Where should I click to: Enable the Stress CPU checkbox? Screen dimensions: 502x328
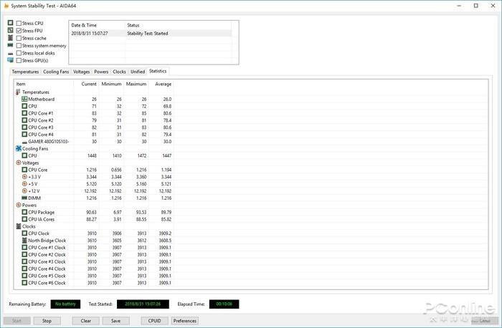click(19, 24)
